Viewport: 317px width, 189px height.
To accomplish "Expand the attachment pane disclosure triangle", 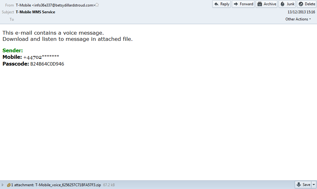I will click(3, 185).
